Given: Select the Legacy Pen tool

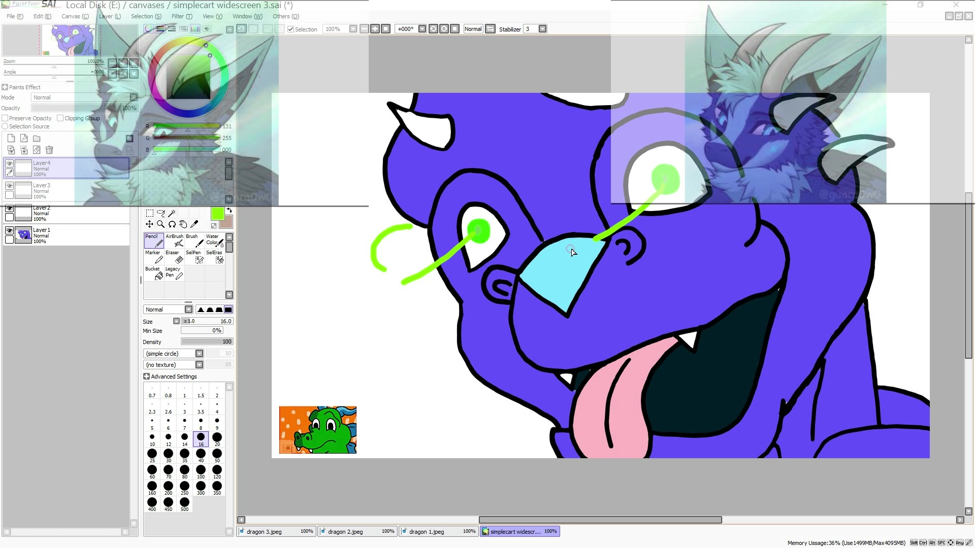Looking at the screenshot, I should click(174, 273).
